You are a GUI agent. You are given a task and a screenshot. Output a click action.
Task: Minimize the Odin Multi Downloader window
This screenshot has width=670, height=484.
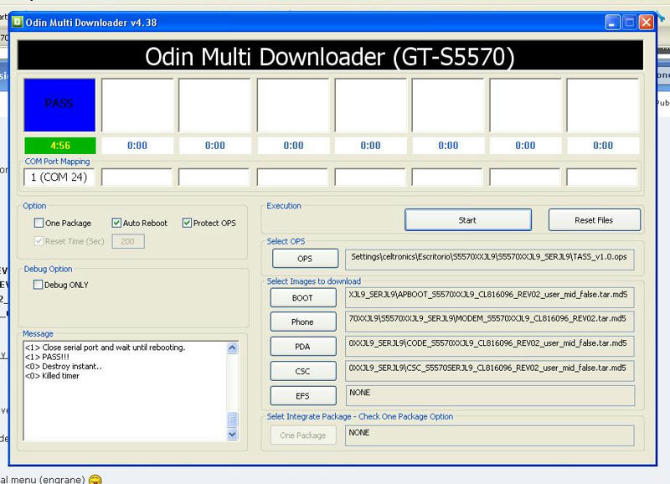click(x=613, y=23)
